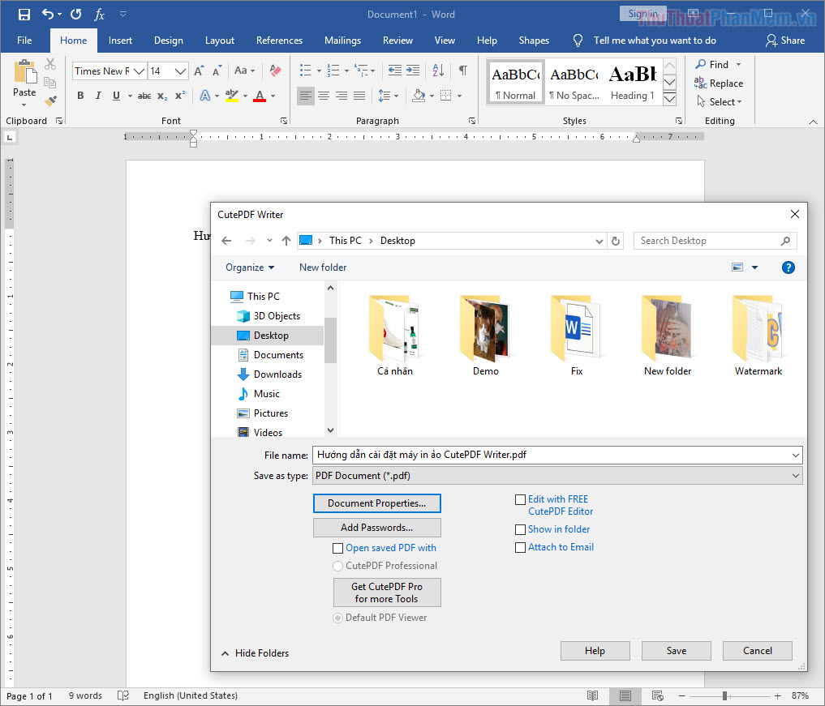Screen dimensions: 825x706
Task: Expand the Organize menu
Action: point(249,267)
